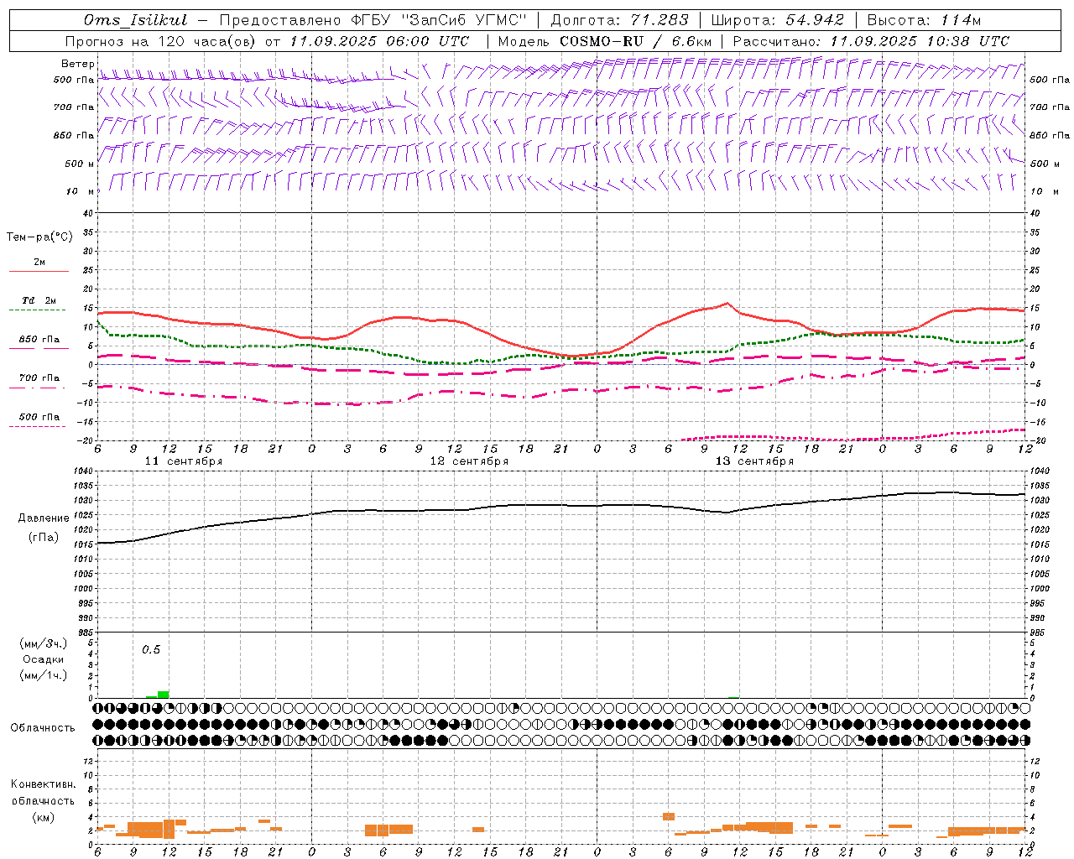Click the Осадки precipitation label
This screenshot has height=859, width=1074.
pos(43,659)
